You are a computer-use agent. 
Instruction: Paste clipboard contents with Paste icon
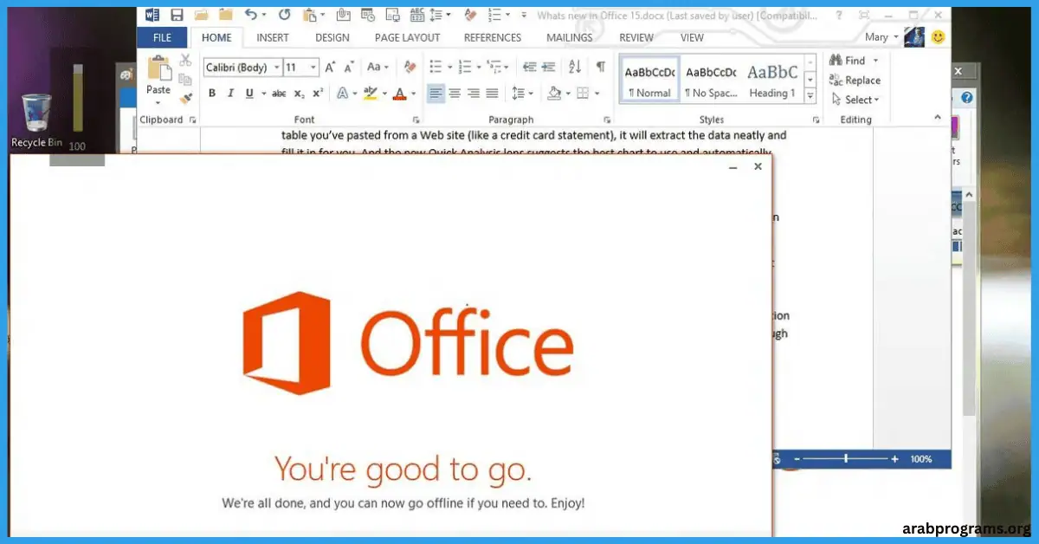click(158, 68)
